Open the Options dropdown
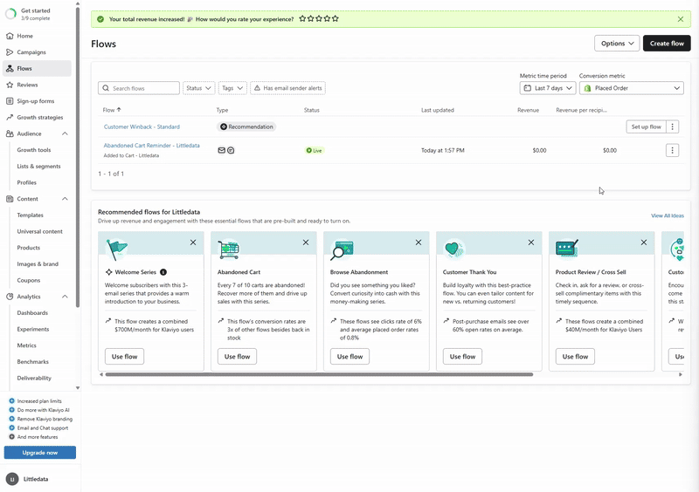This screenshot has width=699, height=492. (x=617, y=44)
